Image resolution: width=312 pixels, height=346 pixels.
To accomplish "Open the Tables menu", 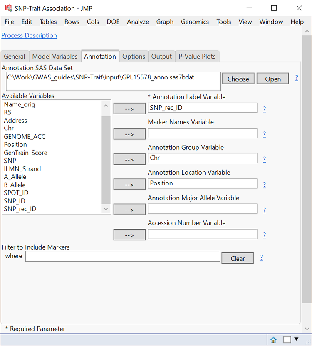I will [48, 22].
